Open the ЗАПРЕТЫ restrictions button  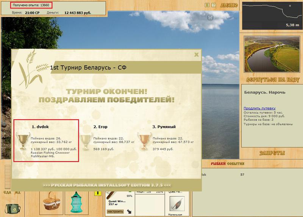tap(272, 153)
